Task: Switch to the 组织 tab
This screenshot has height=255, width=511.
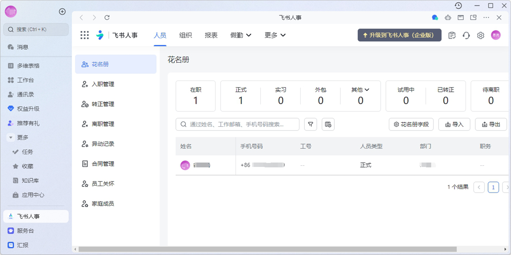Action: coord(186,35)
